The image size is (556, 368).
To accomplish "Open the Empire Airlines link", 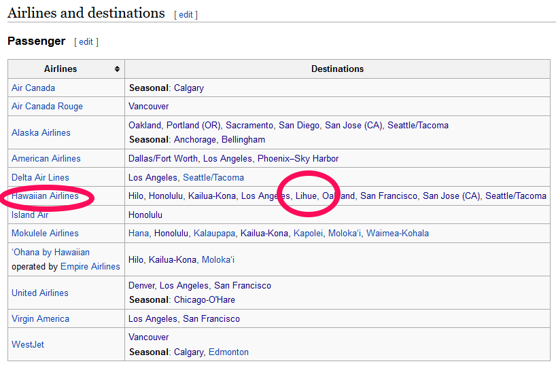I will (90, 266).
